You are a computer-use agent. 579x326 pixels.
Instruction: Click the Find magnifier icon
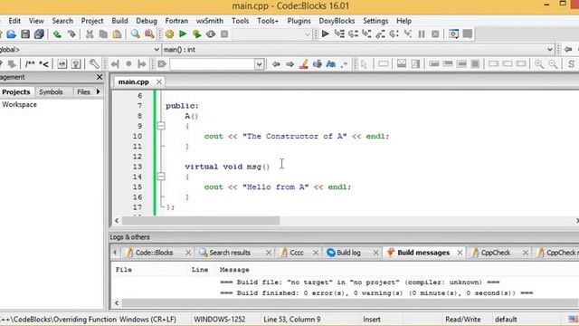coord(135,34)
